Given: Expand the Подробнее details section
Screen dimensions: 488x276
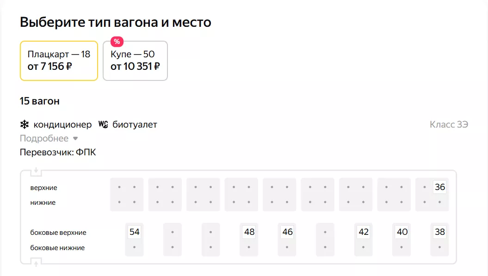Looking at the screenshot, I should pyautogui.click(x=44, y=139).
